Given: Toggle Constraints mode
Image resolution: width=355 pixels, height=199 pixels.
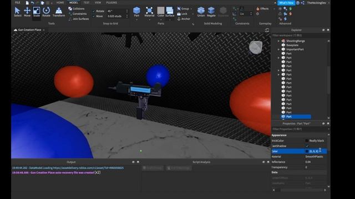Looking at the screenshot, I should (x=78, y=14).
